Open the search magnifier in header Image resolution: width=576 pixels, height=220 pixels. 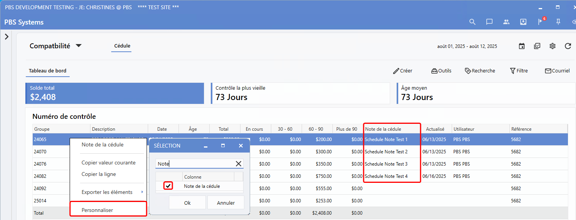472,22
